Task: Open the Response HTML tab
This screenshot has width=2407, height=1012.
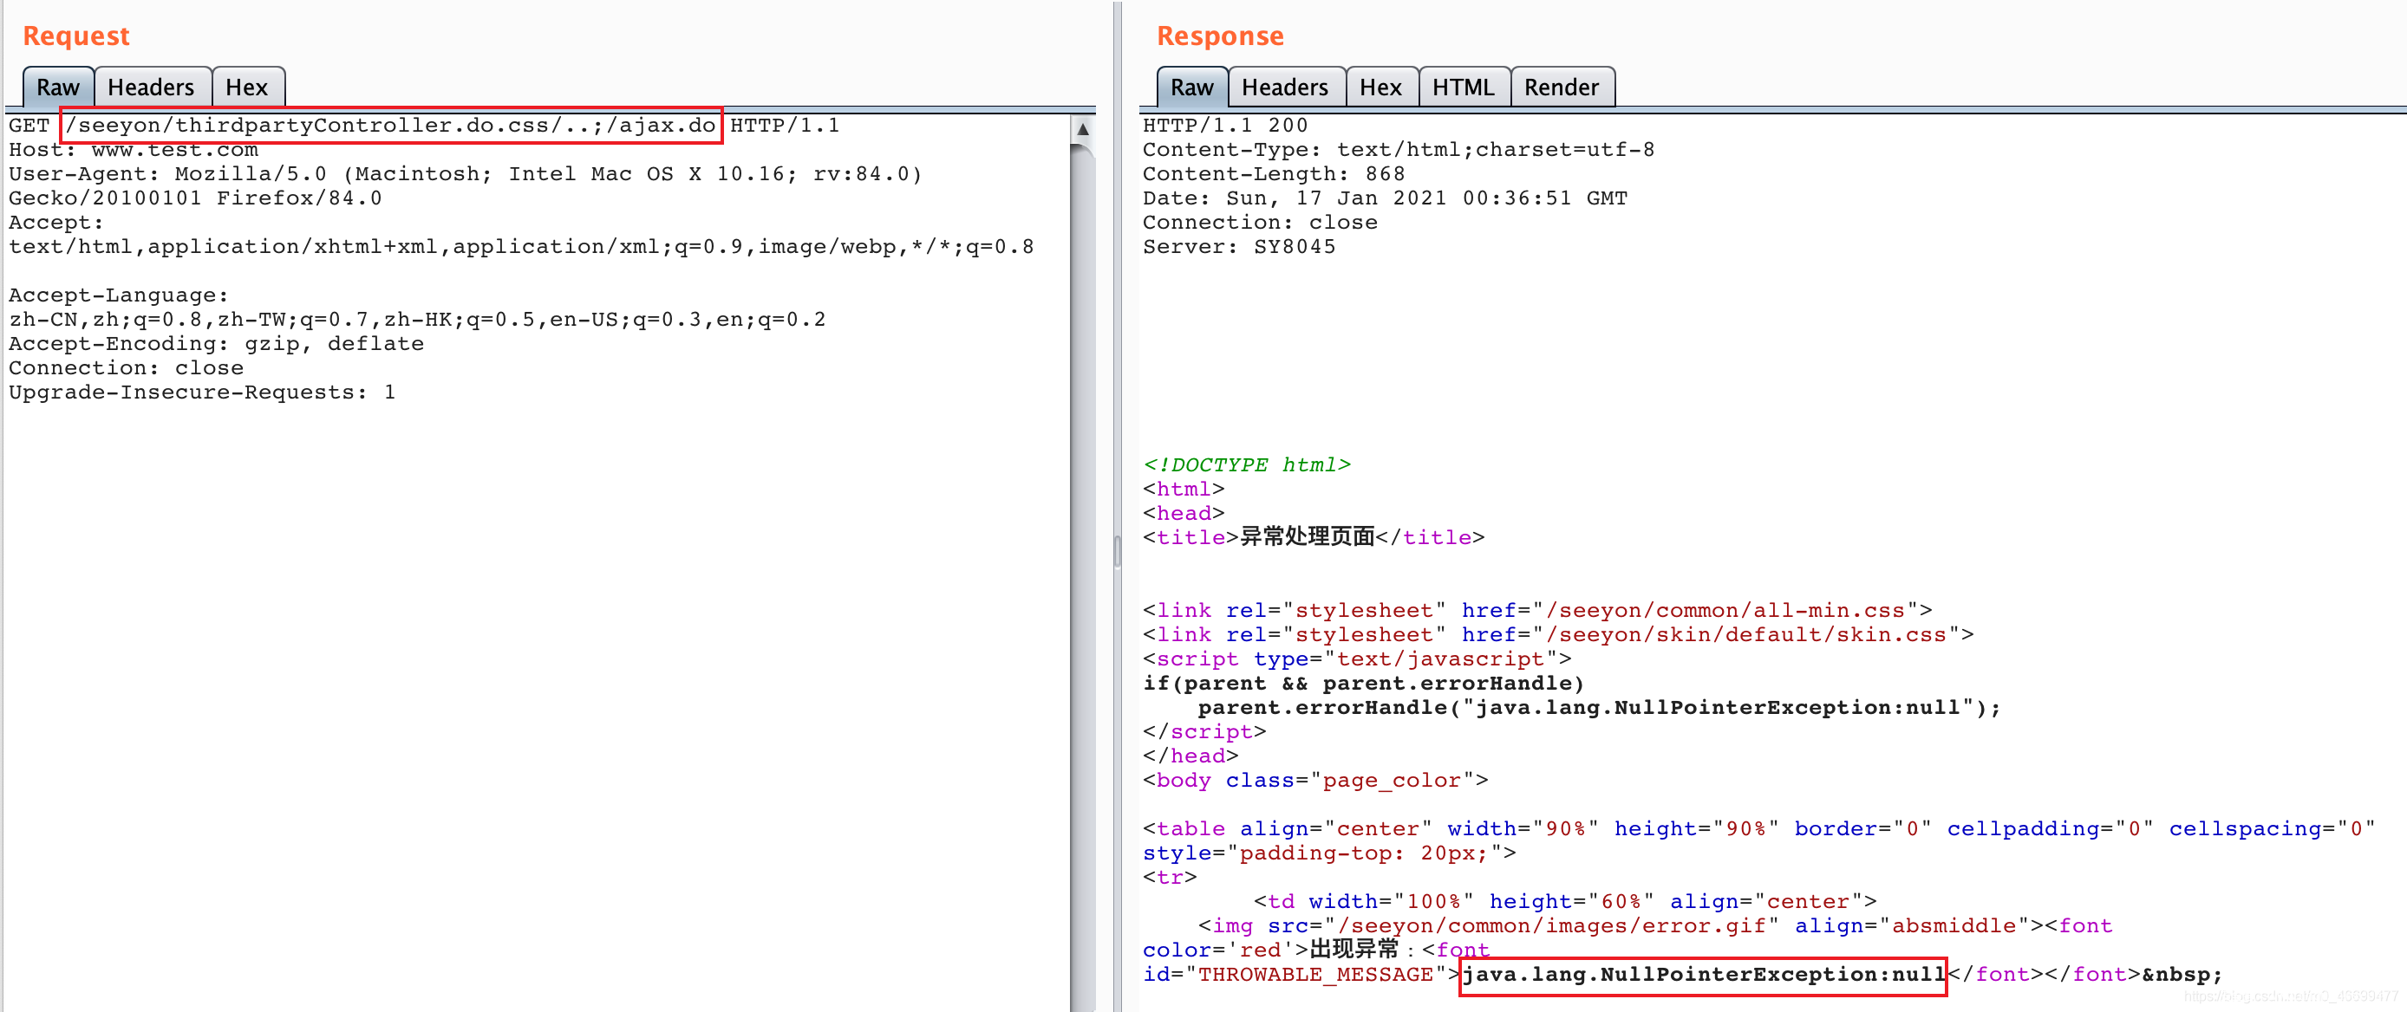Action: pyautogui.click(x=1463, y=87)
